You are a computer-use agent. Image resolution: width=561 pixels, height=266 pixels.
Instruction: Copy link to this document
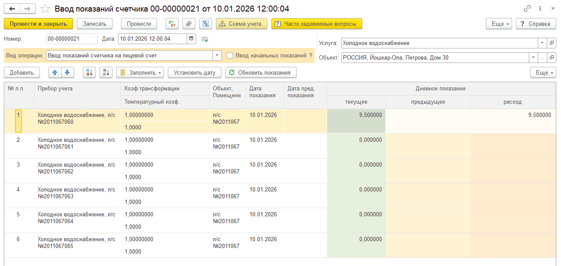(x=527, y=9)
